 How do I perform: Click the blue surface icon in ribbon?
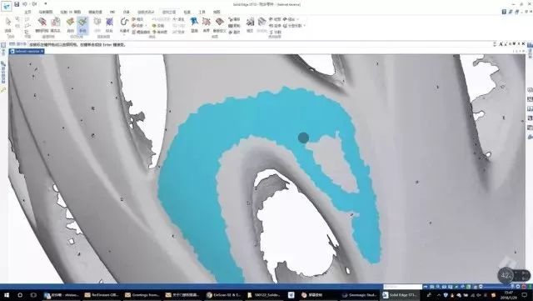(194, 22)
